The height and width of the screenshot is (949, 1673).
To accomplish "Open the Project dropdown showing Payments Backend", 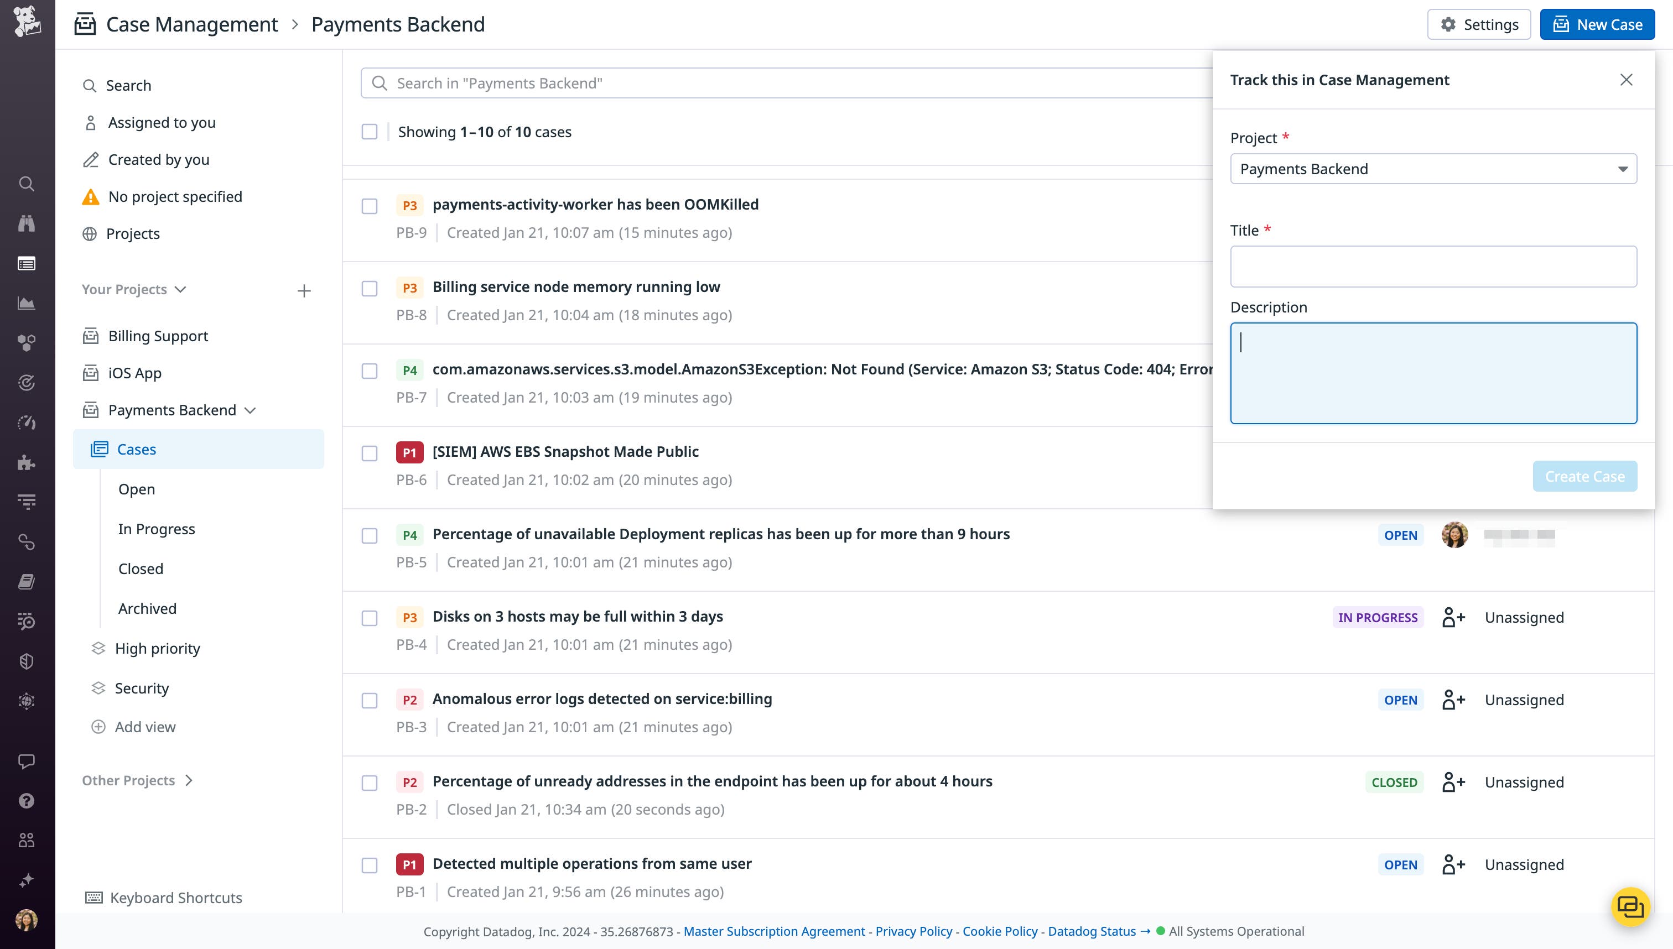I will point(1433,168).
